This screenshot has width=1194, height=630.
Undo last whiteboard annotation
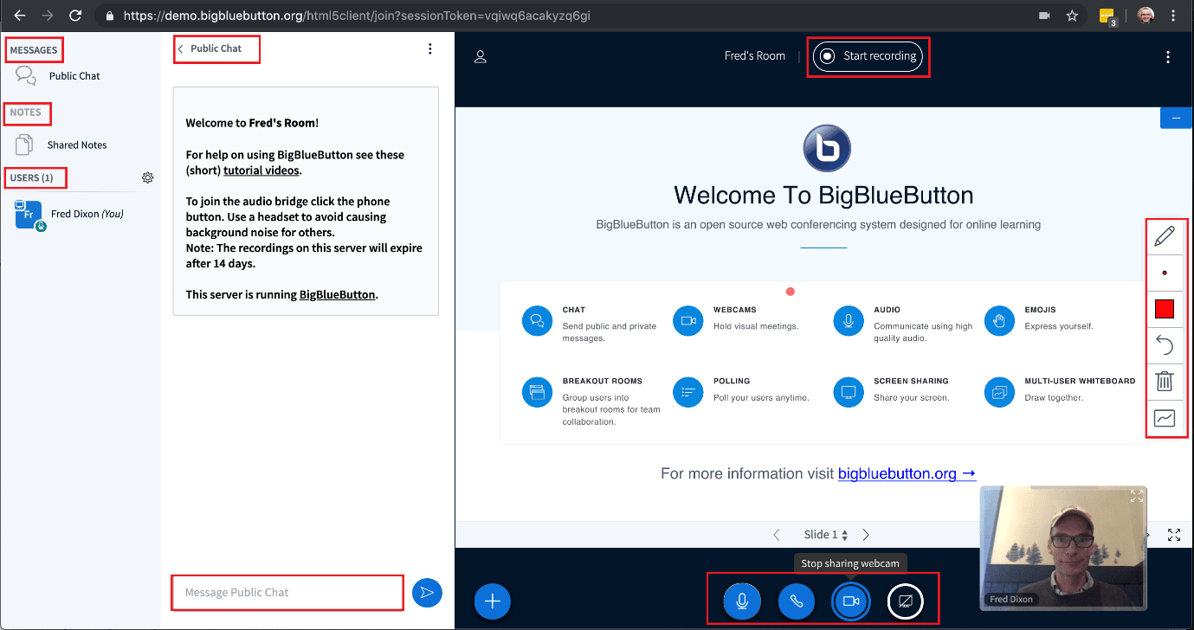(x=1165, y=345)
